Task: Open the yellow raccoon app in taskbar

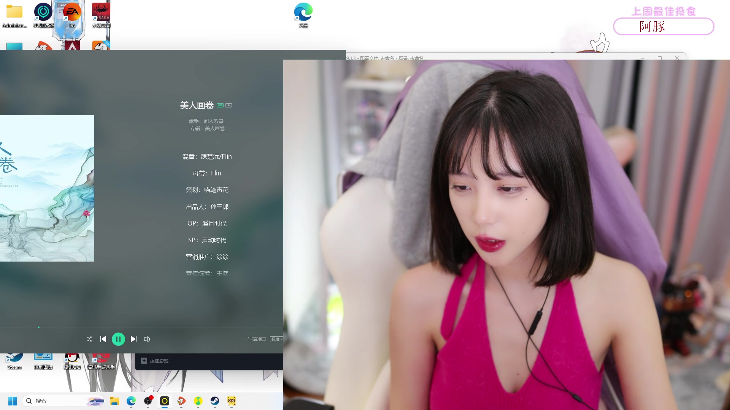Action: [x=232, y=401]
